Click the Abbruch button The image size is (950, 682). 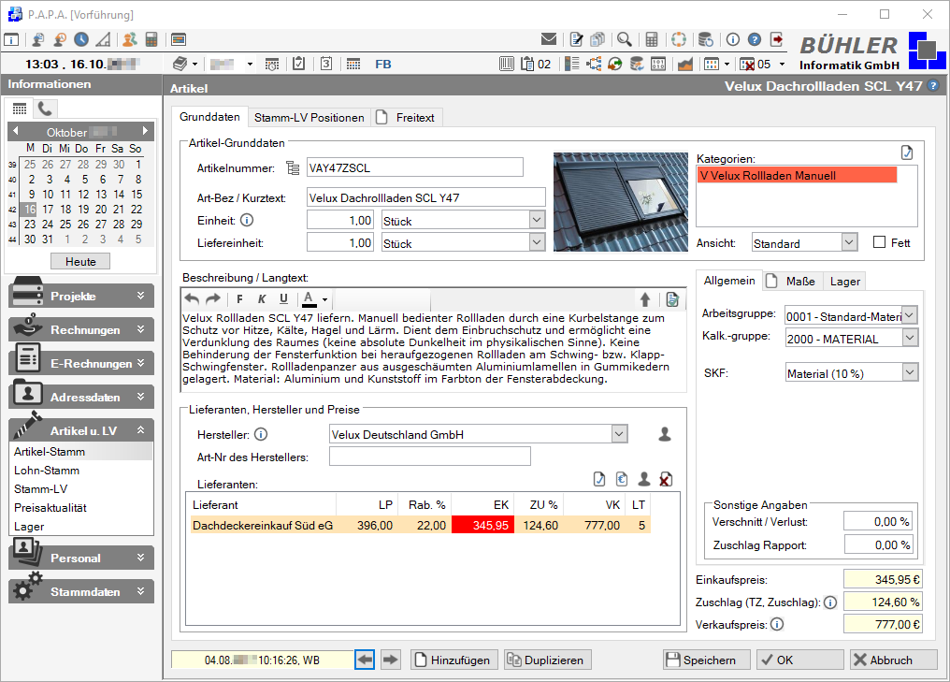894,660
